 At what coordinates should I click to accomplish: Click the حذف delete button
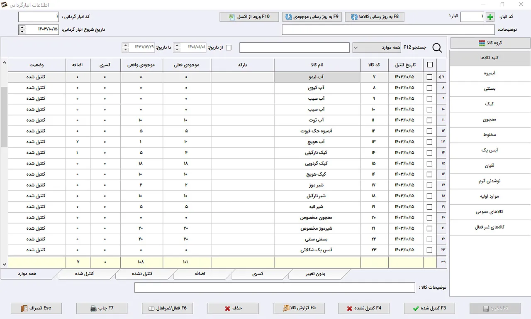(233, 308)
